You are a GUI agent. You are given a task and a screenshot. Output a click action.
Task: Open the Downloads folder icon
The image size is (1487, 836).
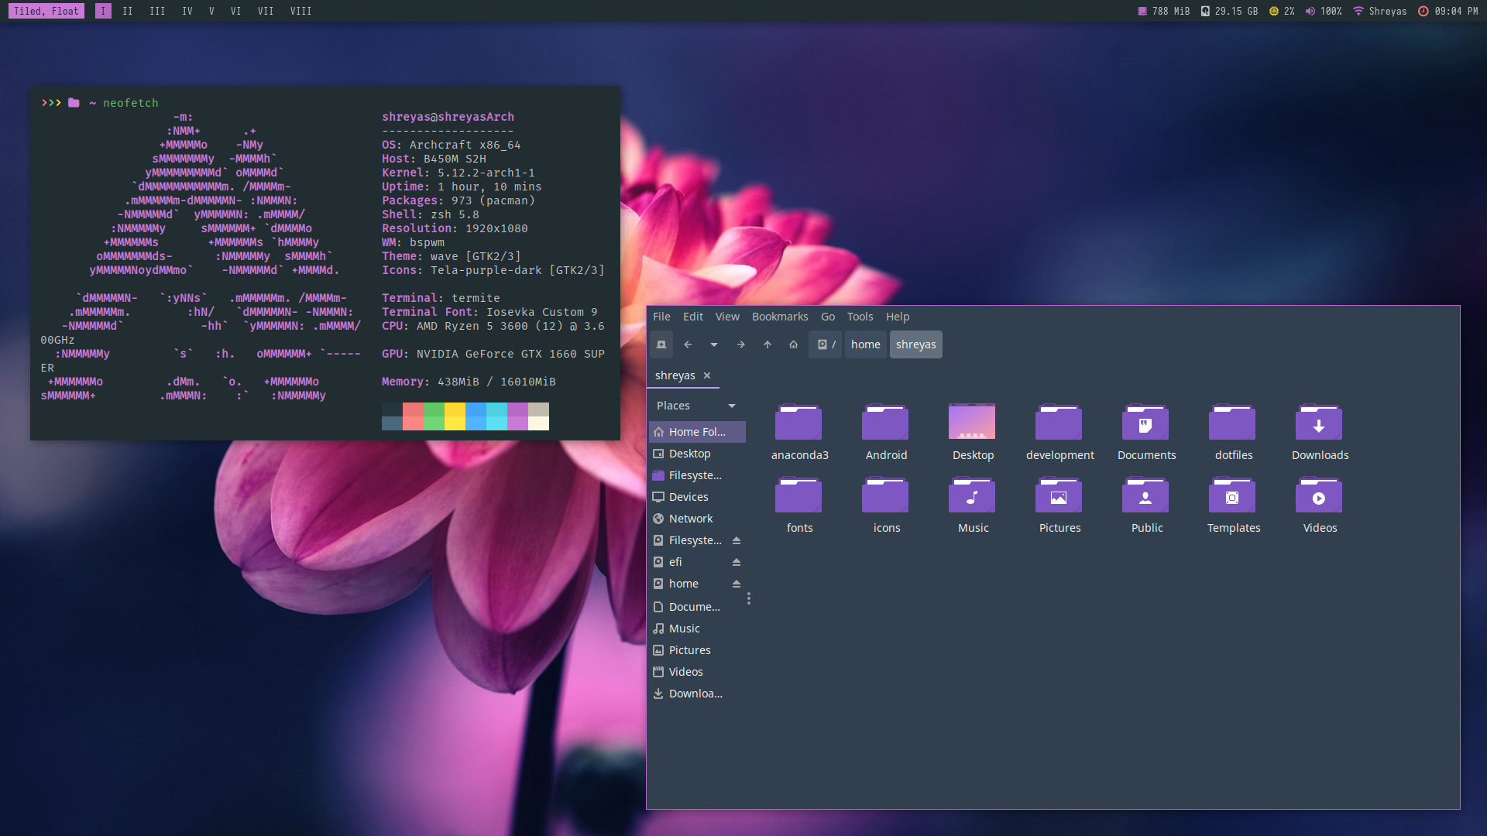[1319, 424]
